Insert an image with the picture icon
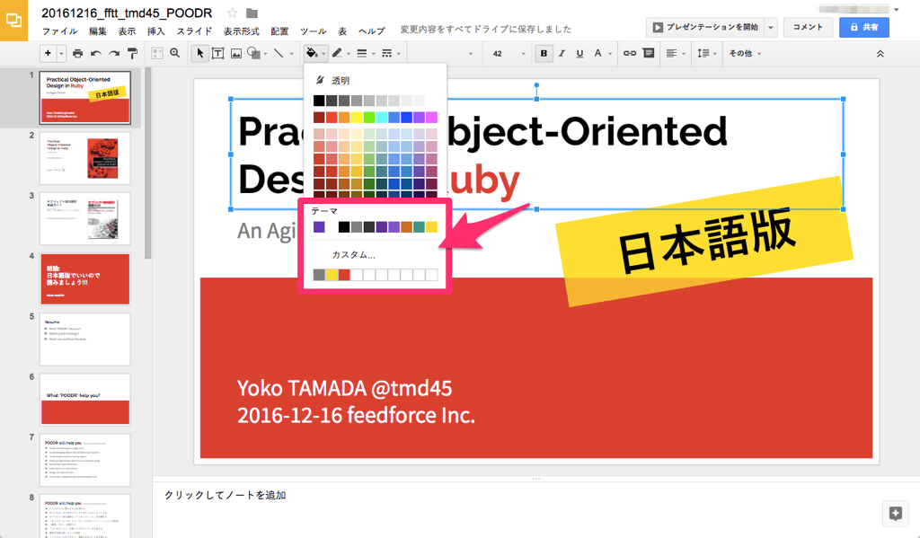This screenshot has width=920, height=538. (236, 53)
